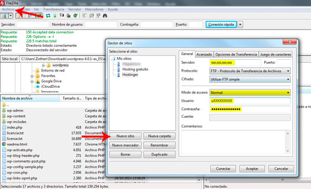Expand the wordpress tree node
This screenshot has width=311, height=189.
click(43, 65)
